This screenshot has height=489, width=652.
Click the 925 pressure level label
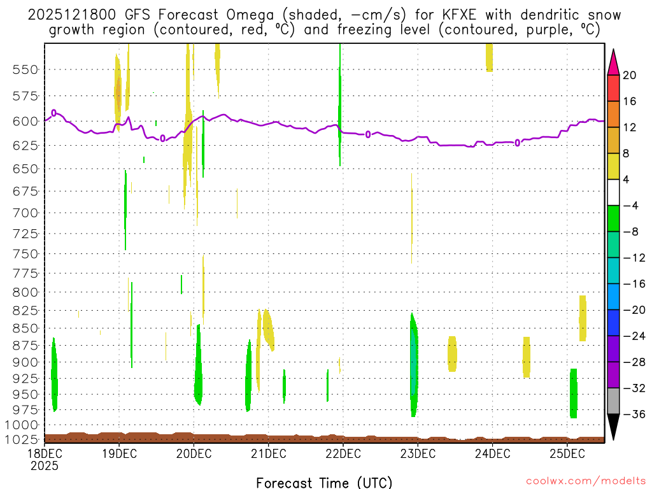[x=25, y=378]
